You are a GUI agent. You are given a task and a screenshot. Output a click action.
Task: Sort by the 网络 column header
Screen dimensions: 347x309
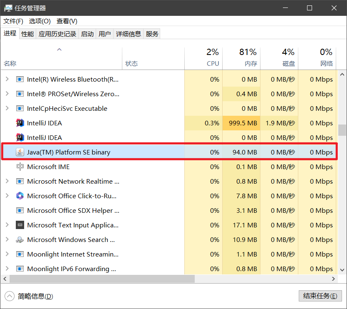click(317, 58)
